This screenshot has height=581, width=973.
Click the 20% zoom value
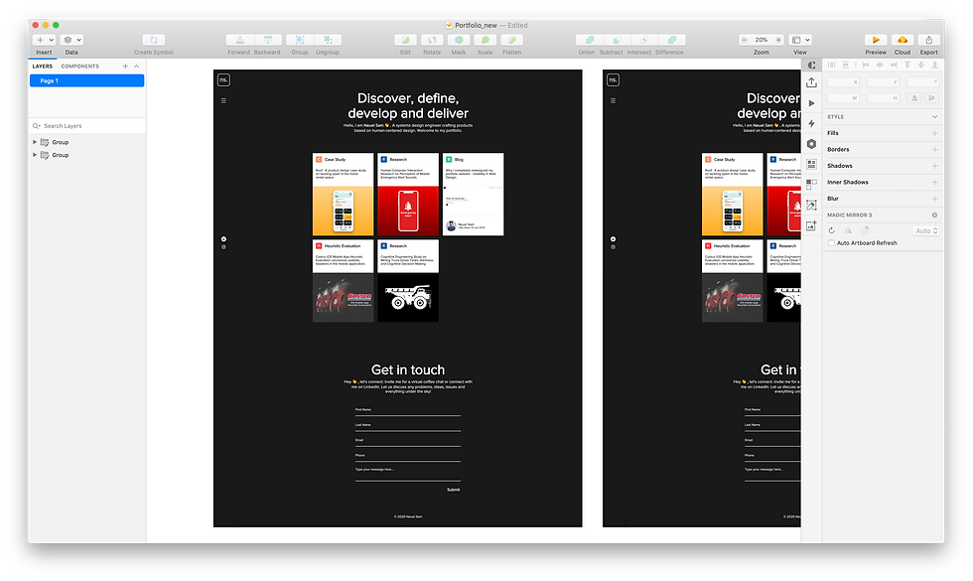click(x=762, y=40)
